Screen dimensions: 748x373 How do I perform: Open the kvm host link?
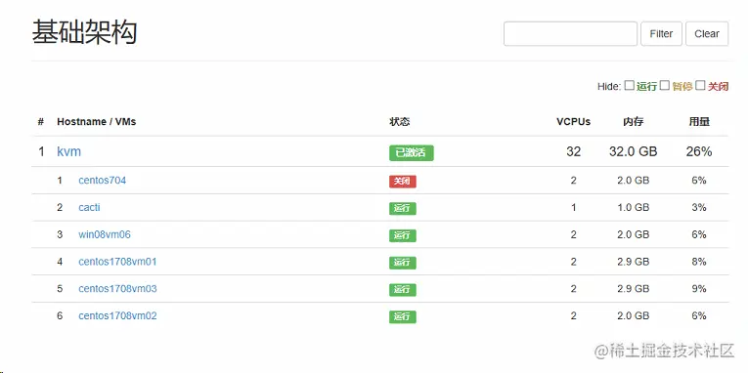pyautogui.click(x=69, y=151)
